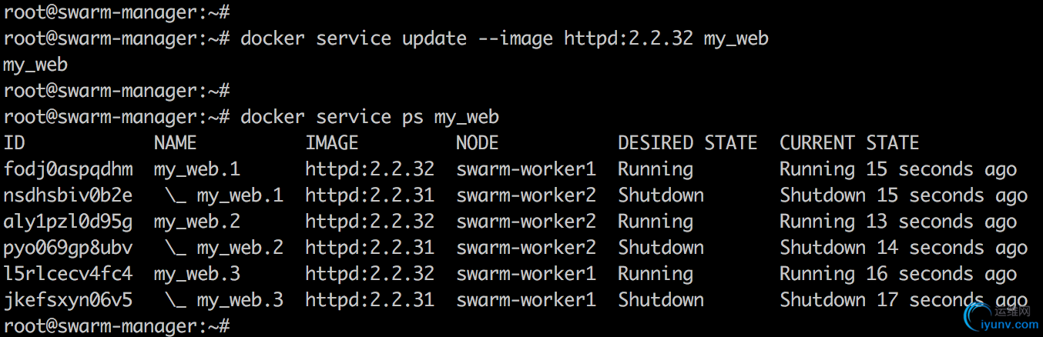This screenshot has height=337, width=1043.
Task: Select the task ID nsdhsbiv0b2e
Action: coord(68,195)
